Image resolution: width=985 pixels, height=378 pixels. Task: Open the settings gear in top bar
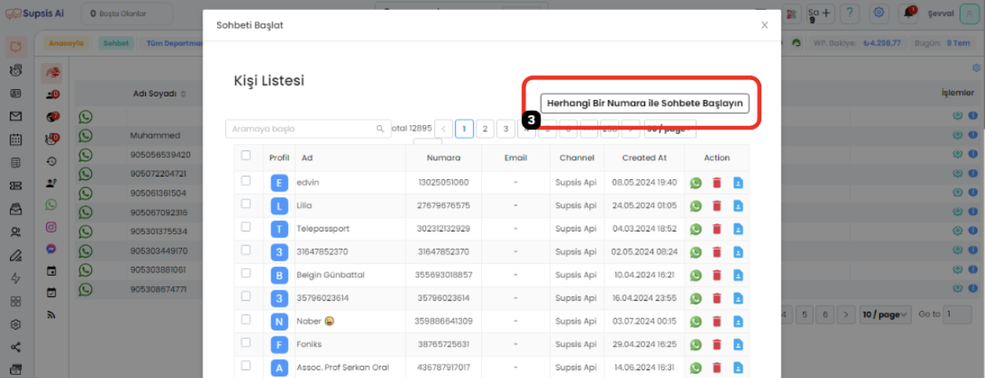click(x=879, y=12)
